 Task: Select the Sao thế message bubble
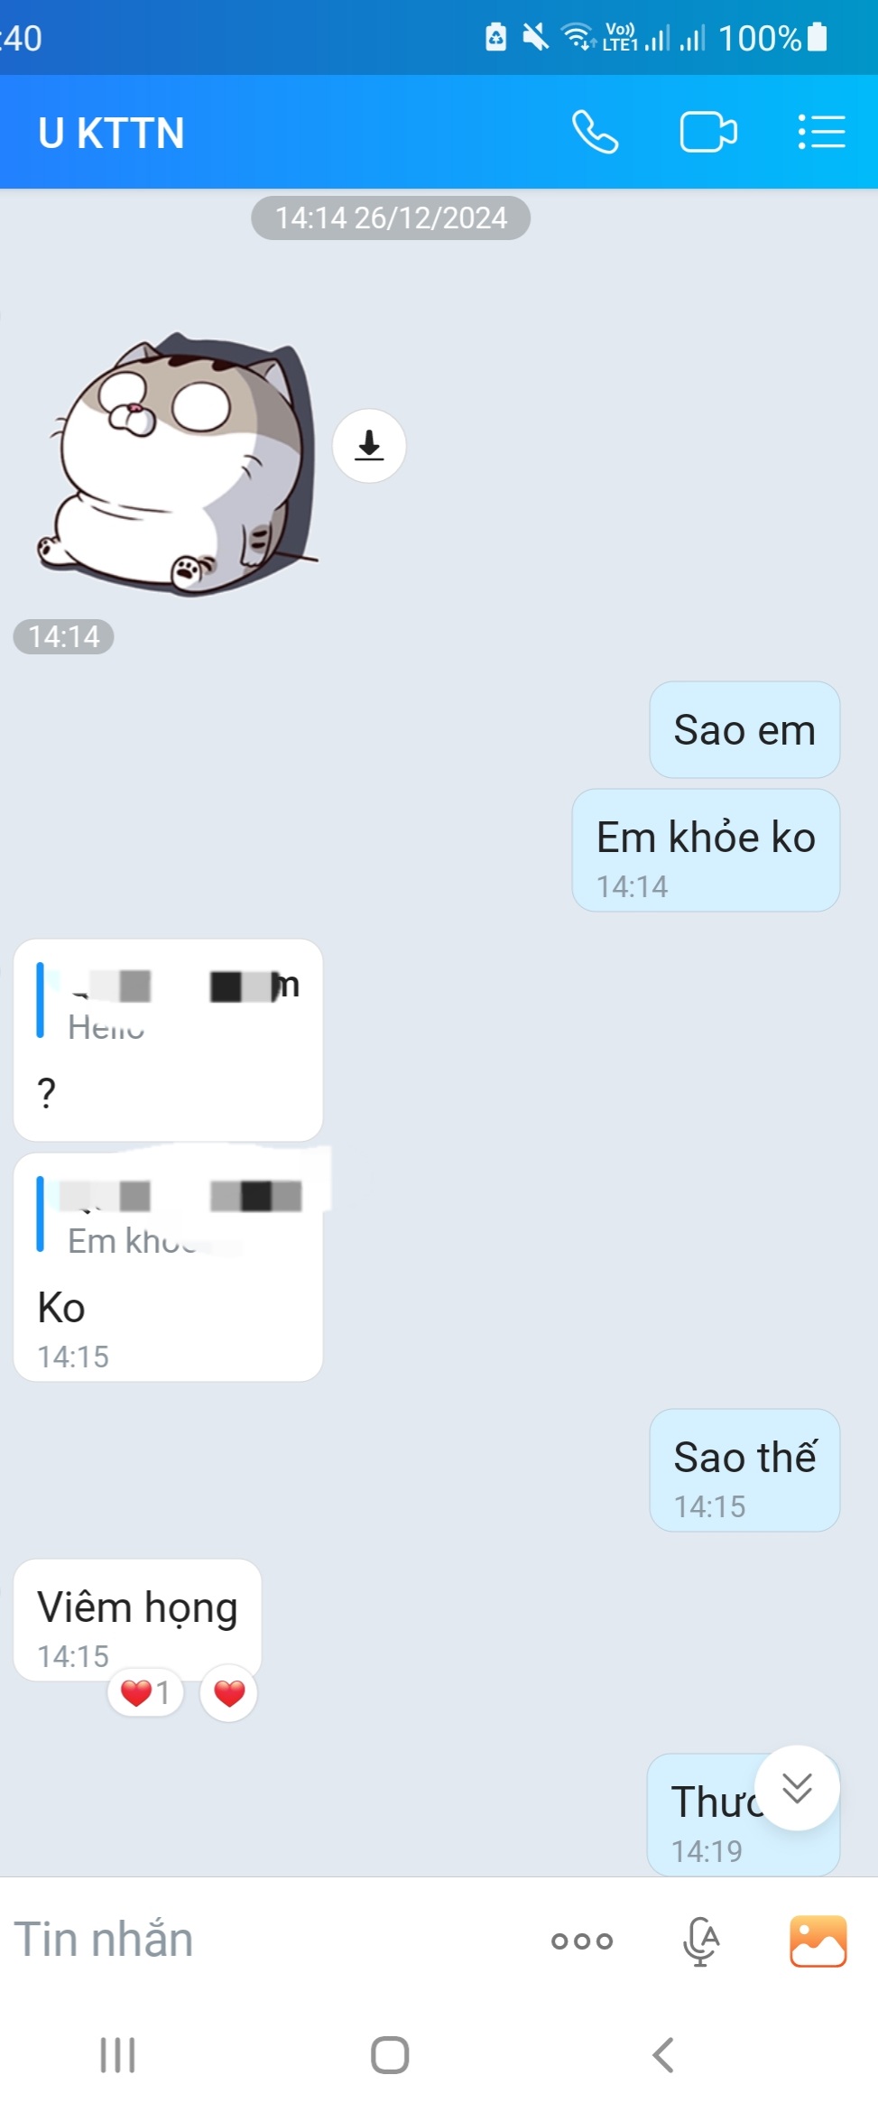[744, 1470]
